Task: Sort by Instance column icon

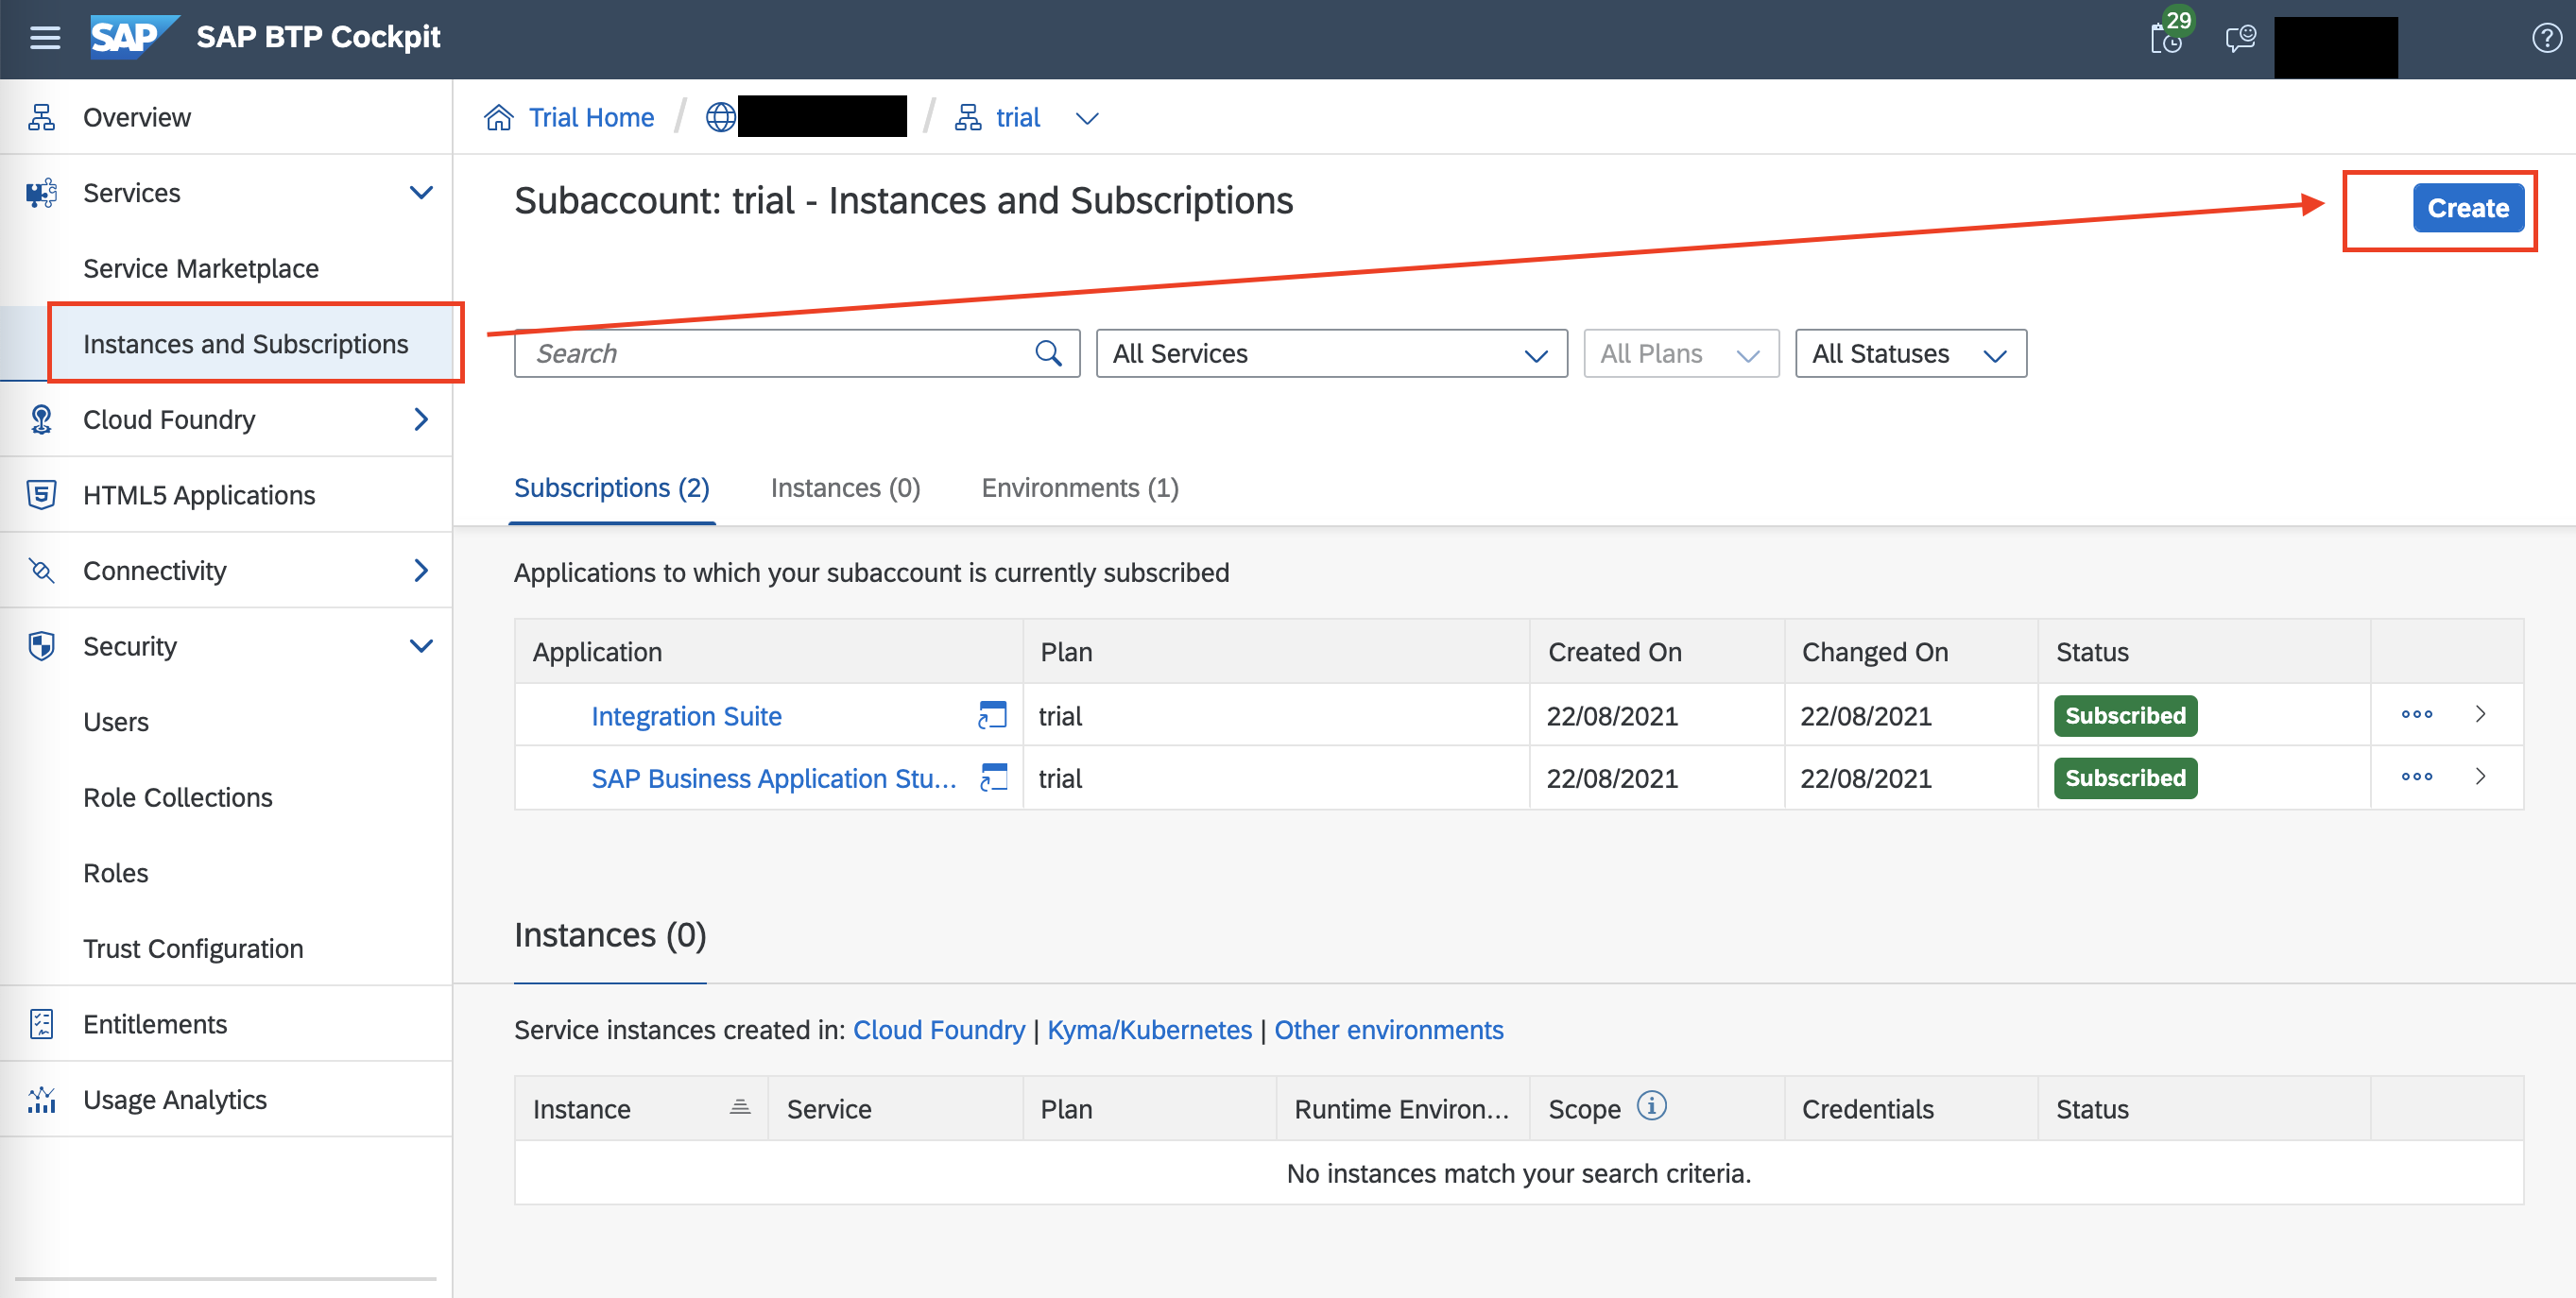Action: click(740, 1107)
